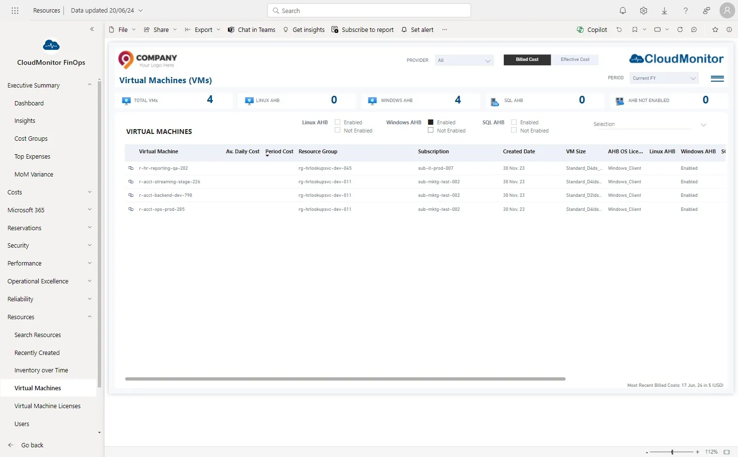Click link icon for r-acct-ops-prod-285 row

coord(131,209)
